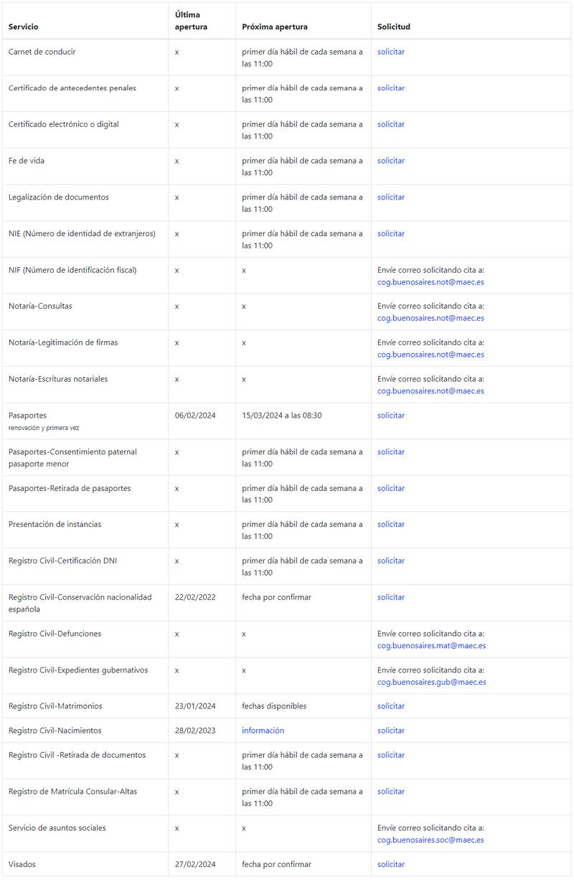Open the cog.buenosaires.soc@maec.es email link

pos(430,840)
